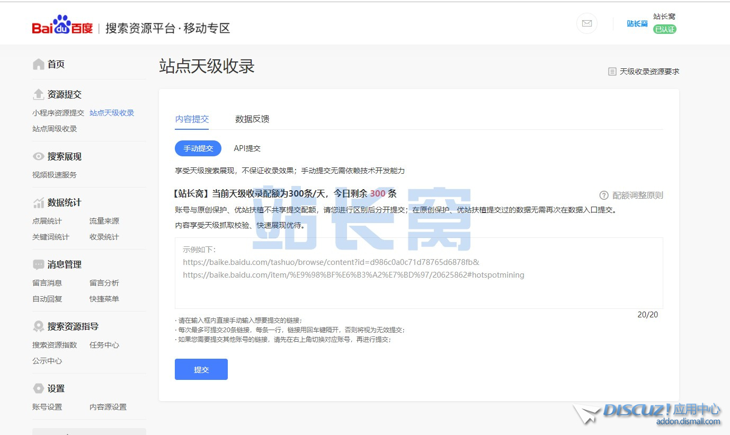Click the hexagon settings icon beside 设置

coord(39,389)
